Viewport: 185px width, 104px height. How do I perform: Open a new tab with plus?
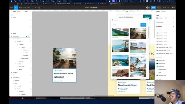click(x=122, y=4)
